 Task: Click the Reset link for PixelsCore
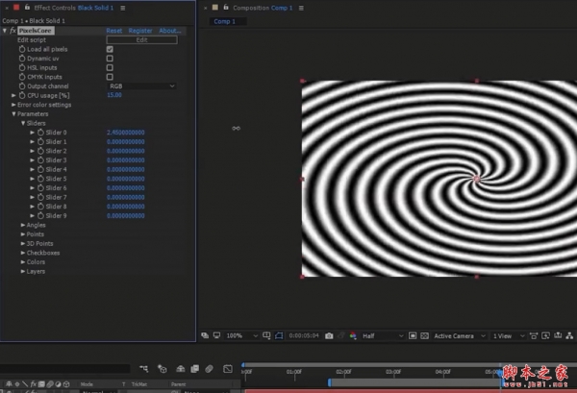pyautogui.click(x=113, y=31)
